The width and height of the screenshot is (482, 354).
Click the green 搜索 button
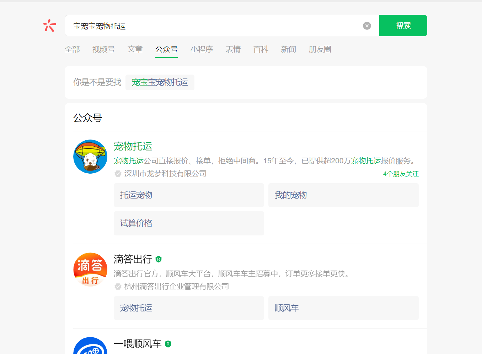[403, 26]
